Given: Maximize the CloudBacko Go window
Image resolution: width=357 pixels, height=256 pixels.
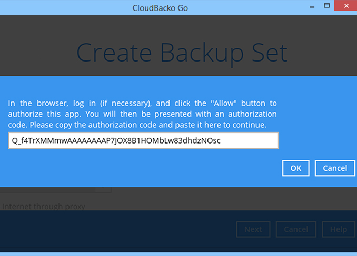Looking at the screenshot, I should pyautogui.click(x=326, y=6).
